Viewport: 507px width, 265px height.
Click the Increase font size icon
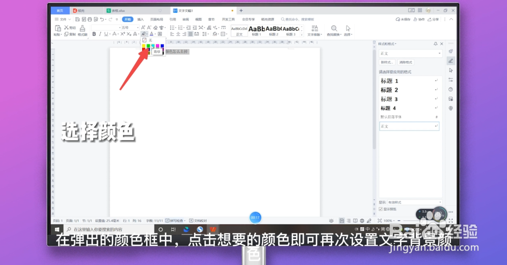[143, 28]
